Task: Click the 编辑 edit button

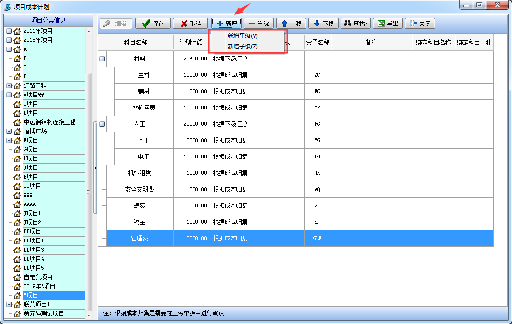Action: coord(115,23)
